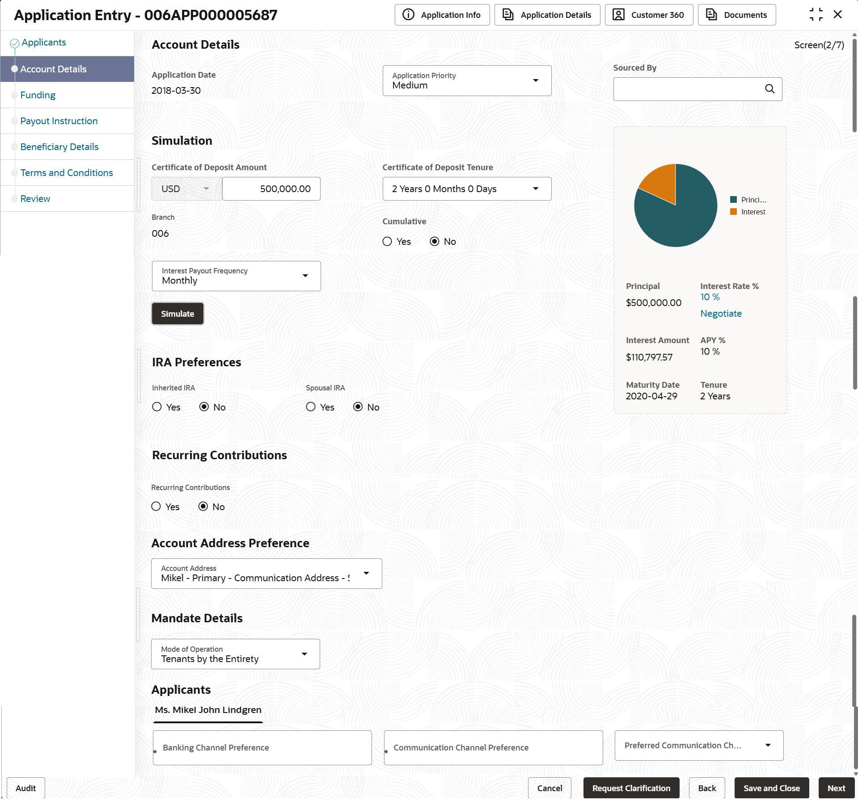Viewport: 858px width, 805px height.
Task: Open the Review step
Action: (35, 199)
